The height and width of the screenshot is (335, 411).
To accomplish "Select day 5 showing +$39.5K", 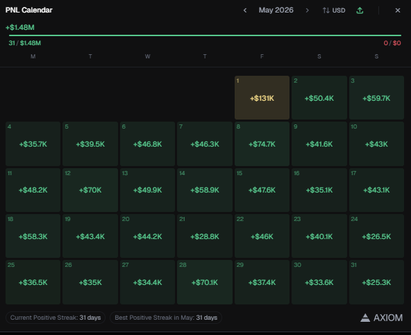I will [90, 143].
